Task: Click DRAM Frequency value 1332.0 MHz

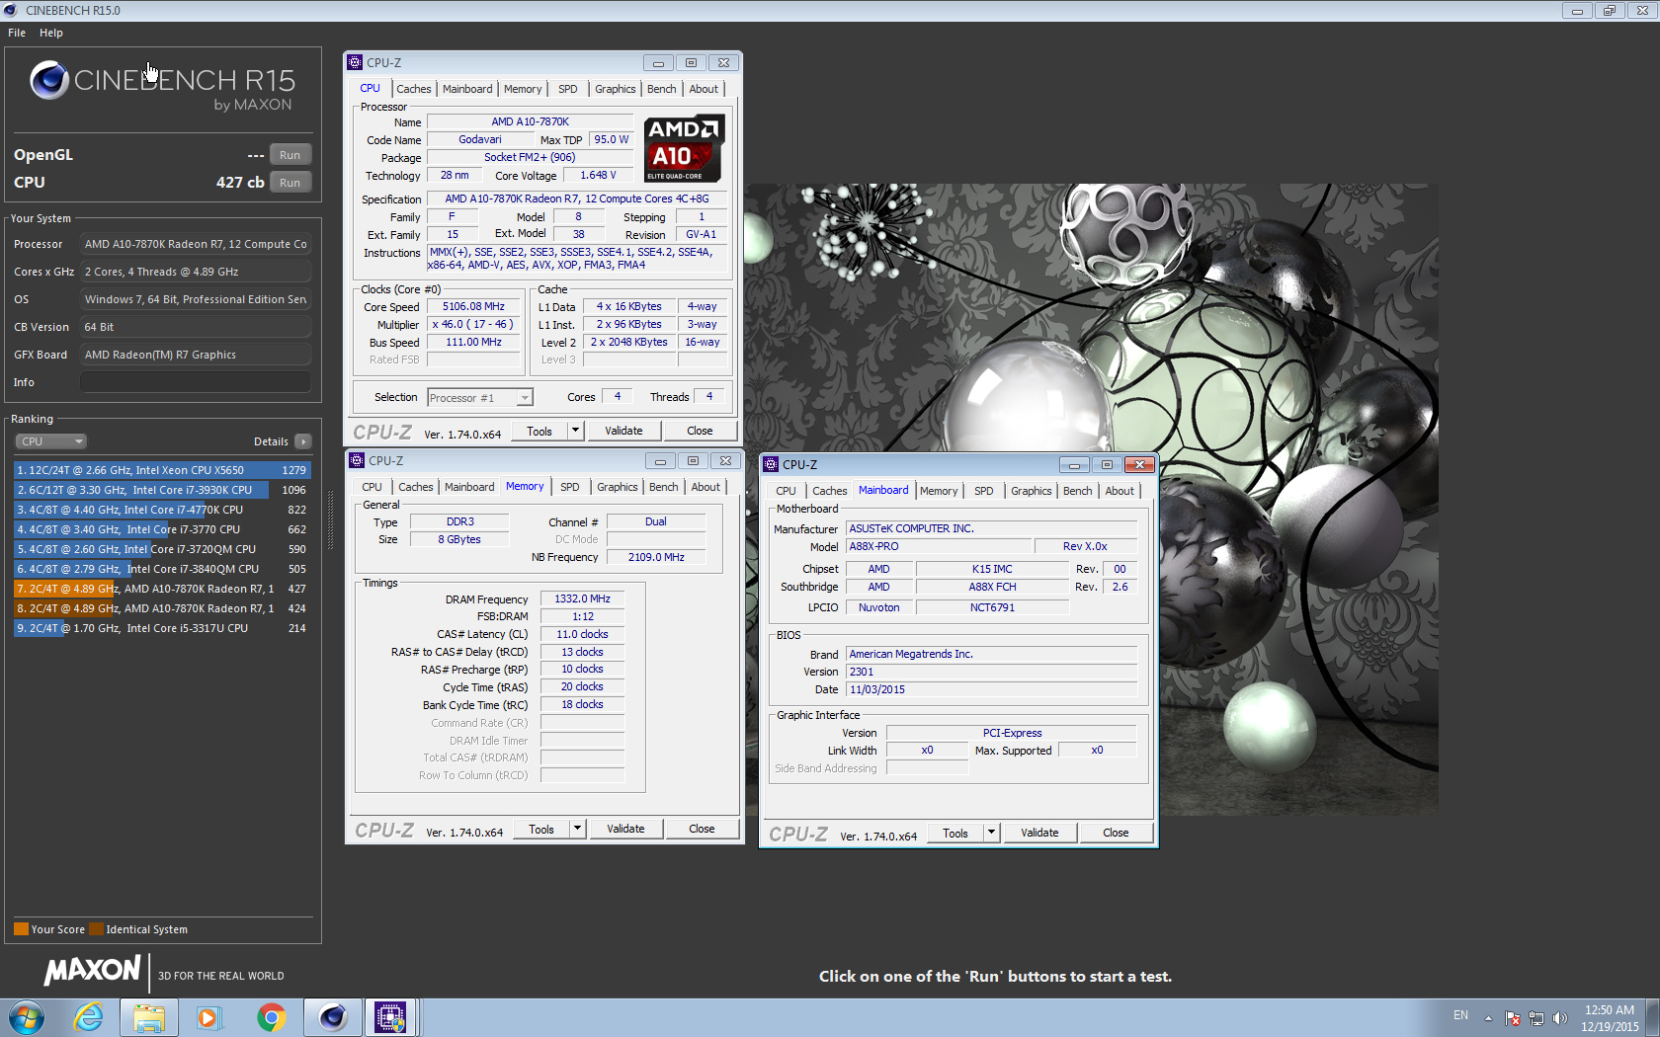Action: [x=582, y=598]
